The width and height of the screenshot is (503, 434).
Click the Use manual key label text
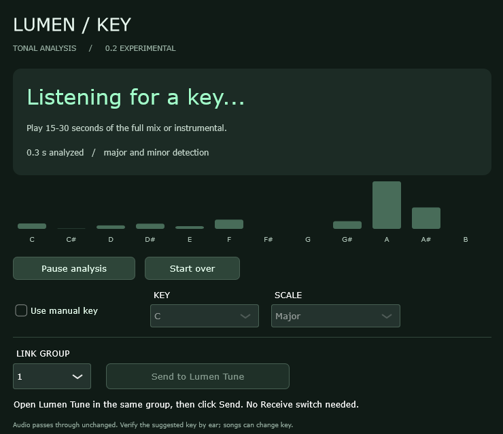point(64,310)
